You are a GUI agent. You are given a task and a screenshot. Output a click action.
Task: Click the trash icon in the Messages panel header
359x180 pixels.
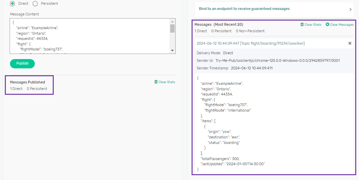click(302, 25)
